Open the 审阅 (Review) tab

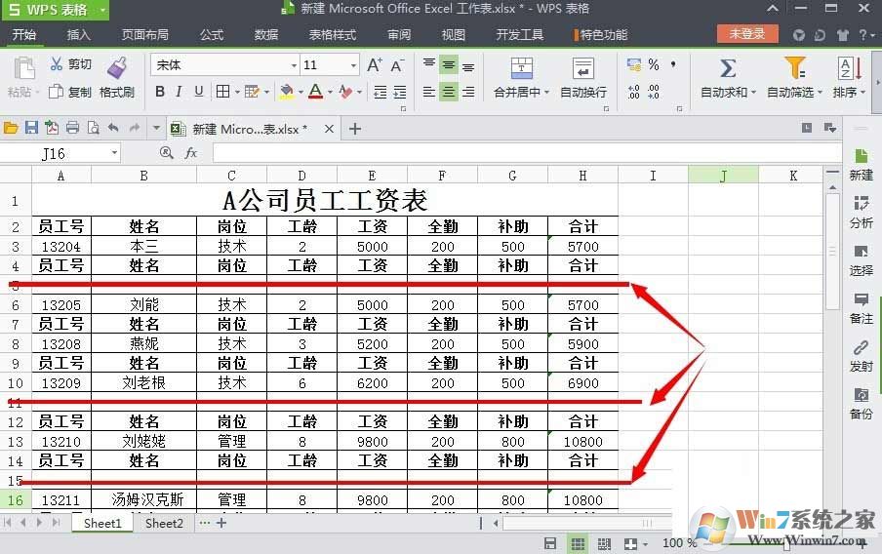(x=399, y=35)
